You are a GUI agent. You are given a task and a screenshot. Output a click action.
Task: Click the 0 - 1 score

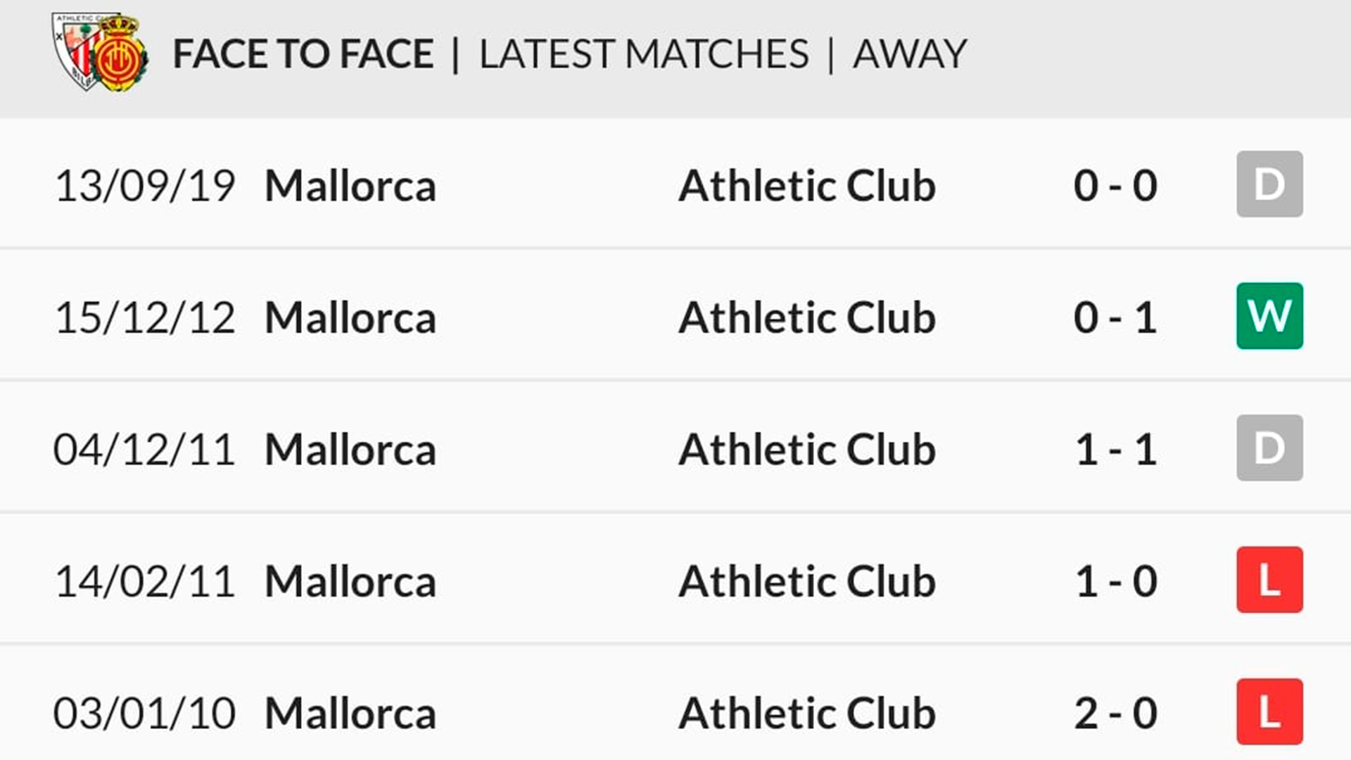point(1115,317)
